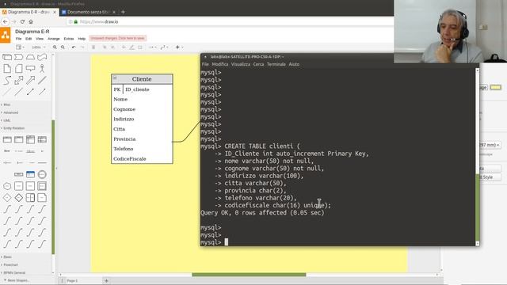Image resolution: width=507 pixels, height=285 pixels.
Task: Open the zoom percentage dropdown
Action: click(39, 47)
